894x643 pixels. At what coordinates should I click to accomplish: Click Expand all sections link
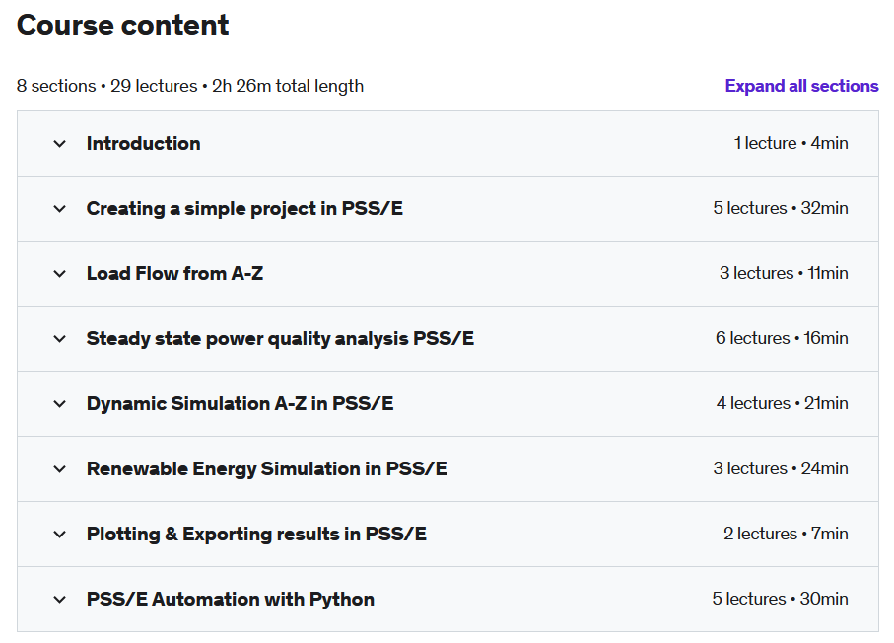(x=801, y=86)
